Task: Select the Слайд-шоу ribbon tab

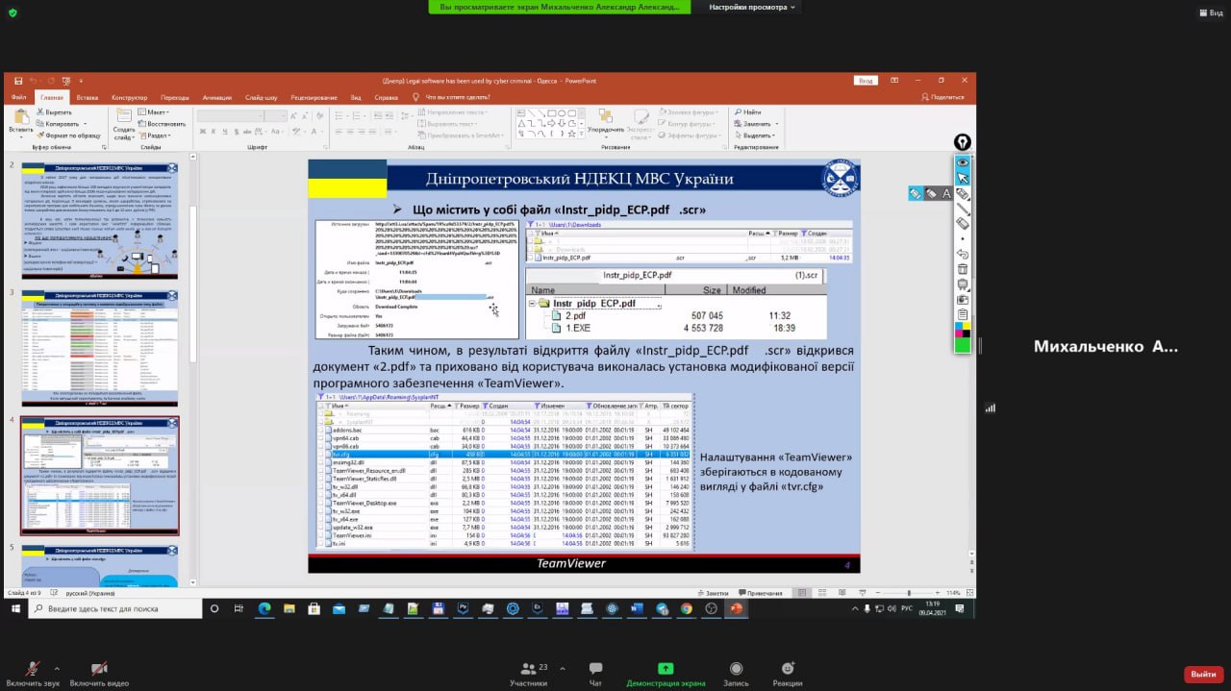Action: [261, 97]
